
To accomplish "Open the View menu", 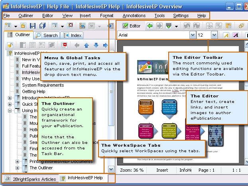I will 67,15.
